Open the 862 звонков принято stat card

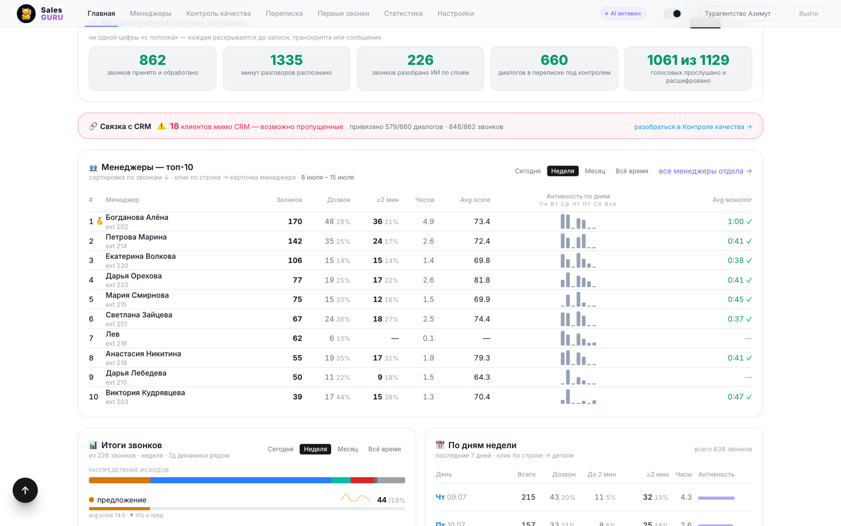click(x=152, y=68)
